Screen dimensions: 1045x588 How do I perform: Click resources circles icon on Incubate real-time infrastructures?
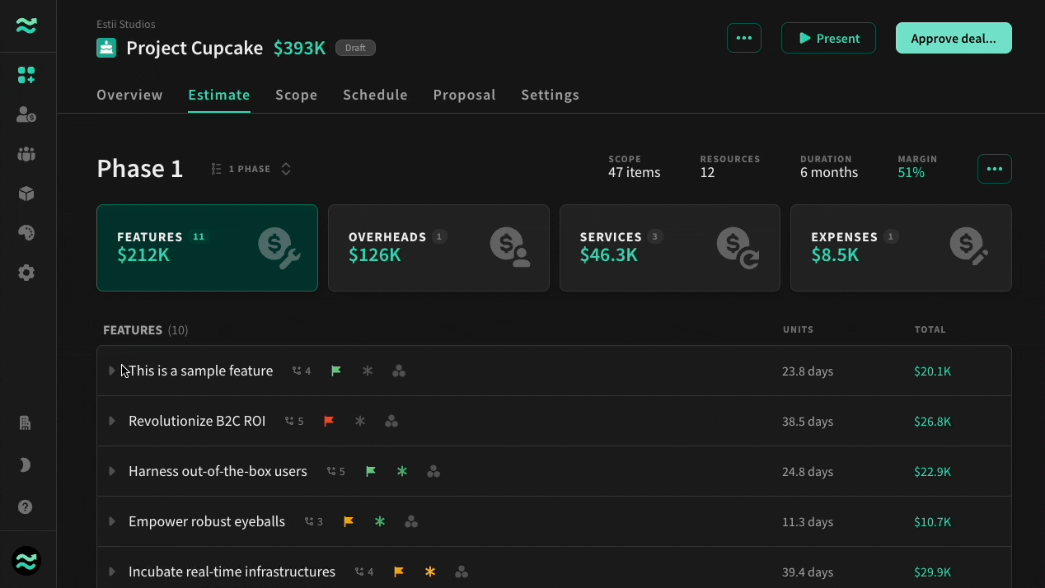(462, 572)
